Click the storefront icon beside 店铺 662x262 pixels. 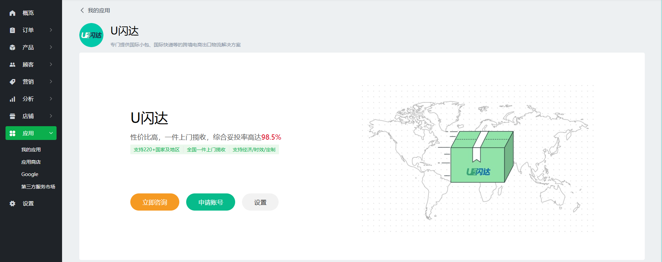tap(12, 116)
